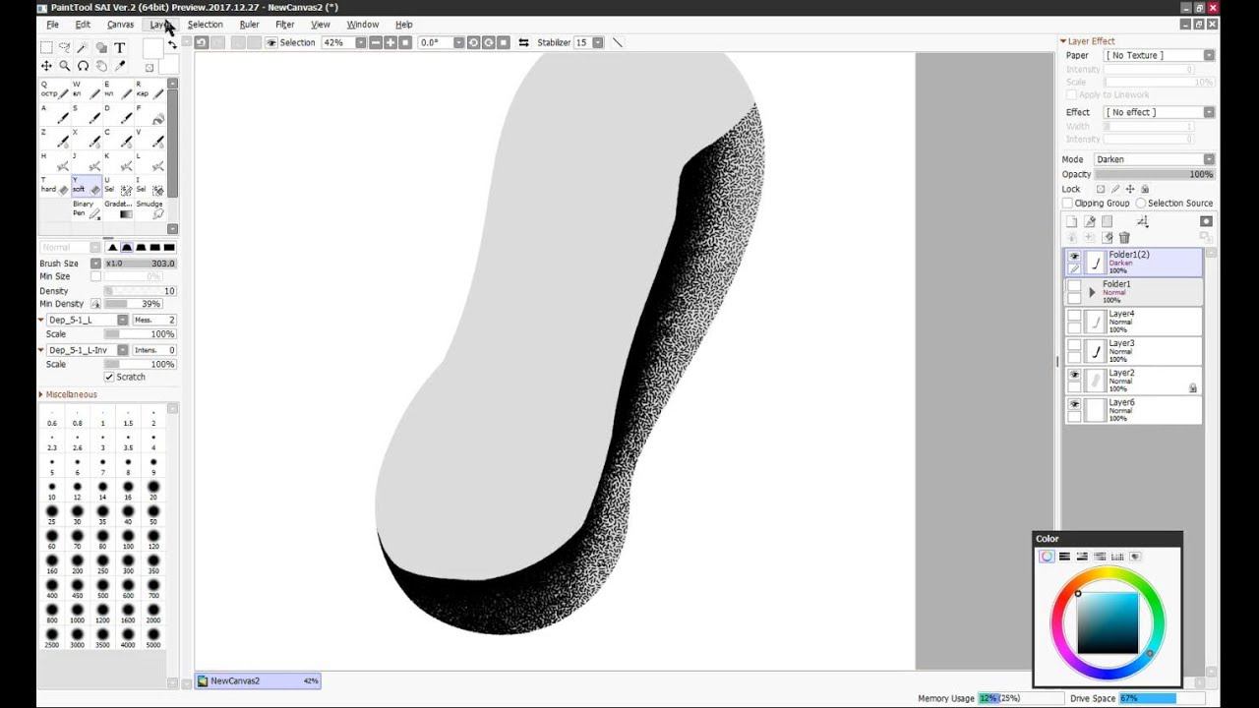The width and height of the screenshot is (1259, 708).
Task: Swap foreground and background colors
Action: 173,44
